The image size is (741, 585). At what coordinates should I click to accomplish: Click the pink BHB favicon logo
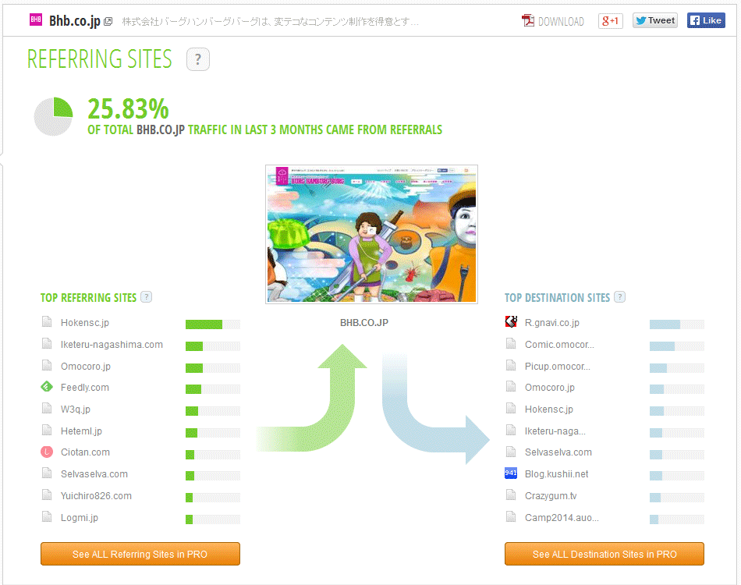pos(36,19)
